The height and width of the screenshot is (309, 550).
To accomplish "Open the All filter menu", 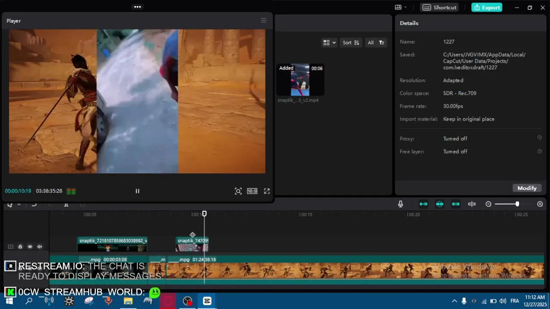I will 376,42.
